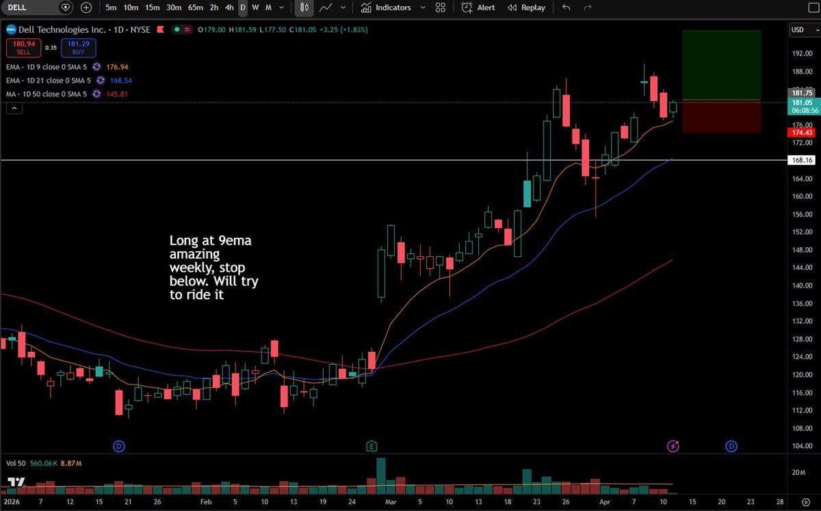Open the indicator templates grid icon
This screenshot has height=511, width=821.
point(441,8)
